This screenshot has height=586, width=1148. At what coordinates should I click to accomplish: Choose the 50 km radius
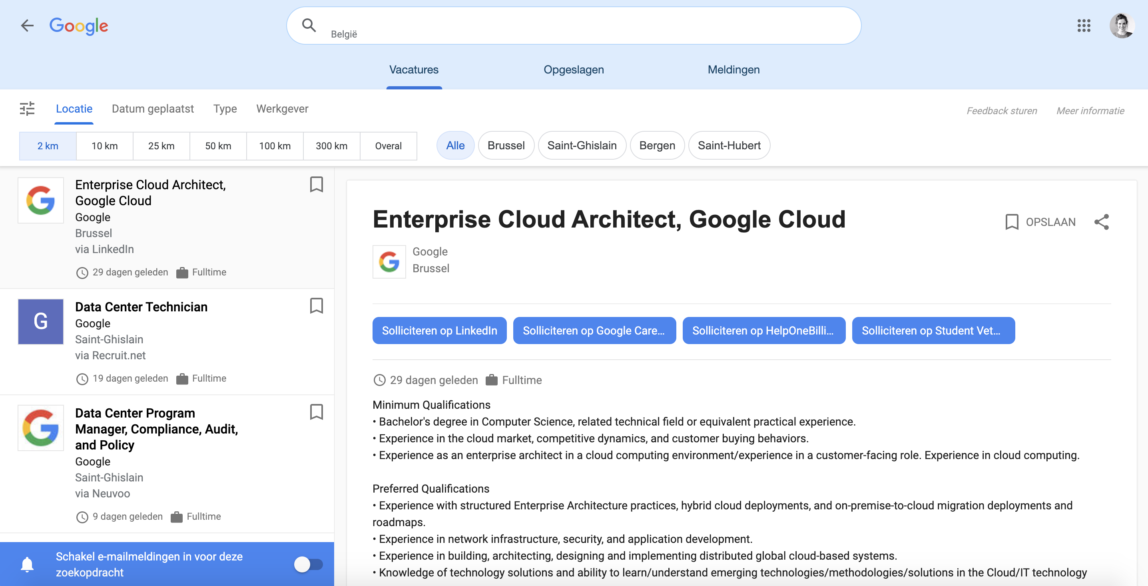coord(218,146)
